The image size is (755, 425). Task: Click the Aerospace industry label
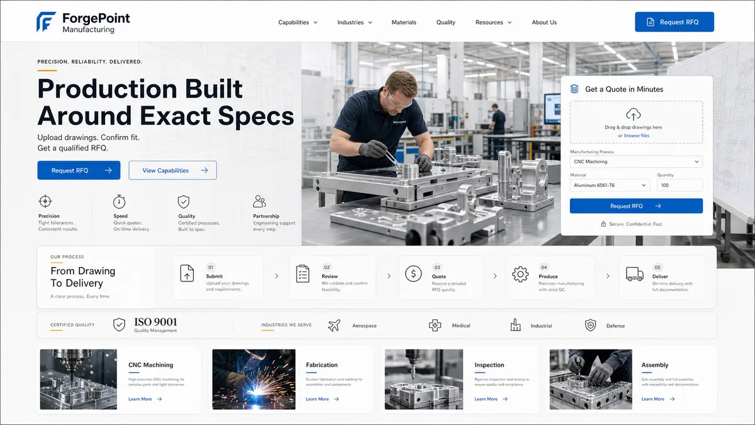point(364,326)
